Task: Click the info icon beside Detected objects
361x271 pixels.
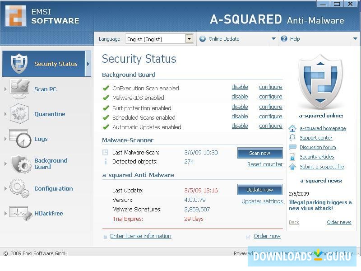Action: click(x=106, y=161)
